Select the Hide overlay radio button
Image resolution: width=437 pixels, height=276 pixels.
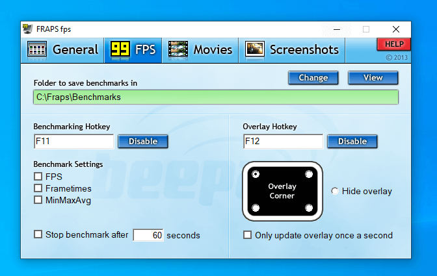tap(335, 191)
